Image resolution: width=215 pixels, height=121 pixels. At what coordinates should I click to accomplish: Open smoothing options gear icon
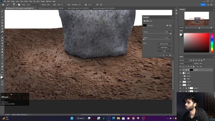tap(86, 5)
